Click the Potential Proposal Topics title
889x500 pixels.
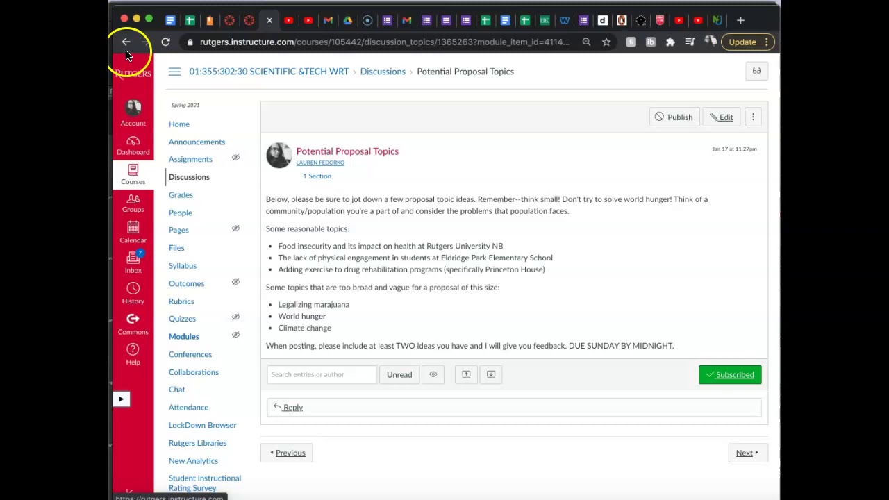(x=347, y=151)
